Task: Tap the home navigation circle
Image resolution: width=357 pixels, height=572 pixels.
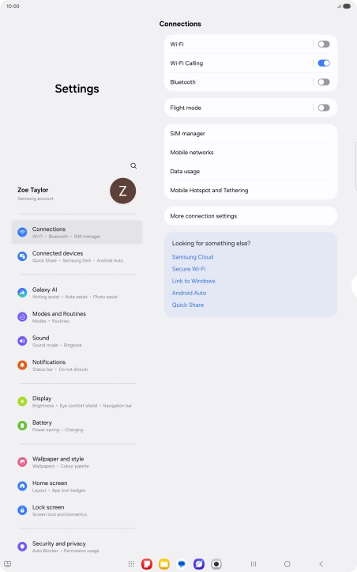Action: [x=287, y=564]
